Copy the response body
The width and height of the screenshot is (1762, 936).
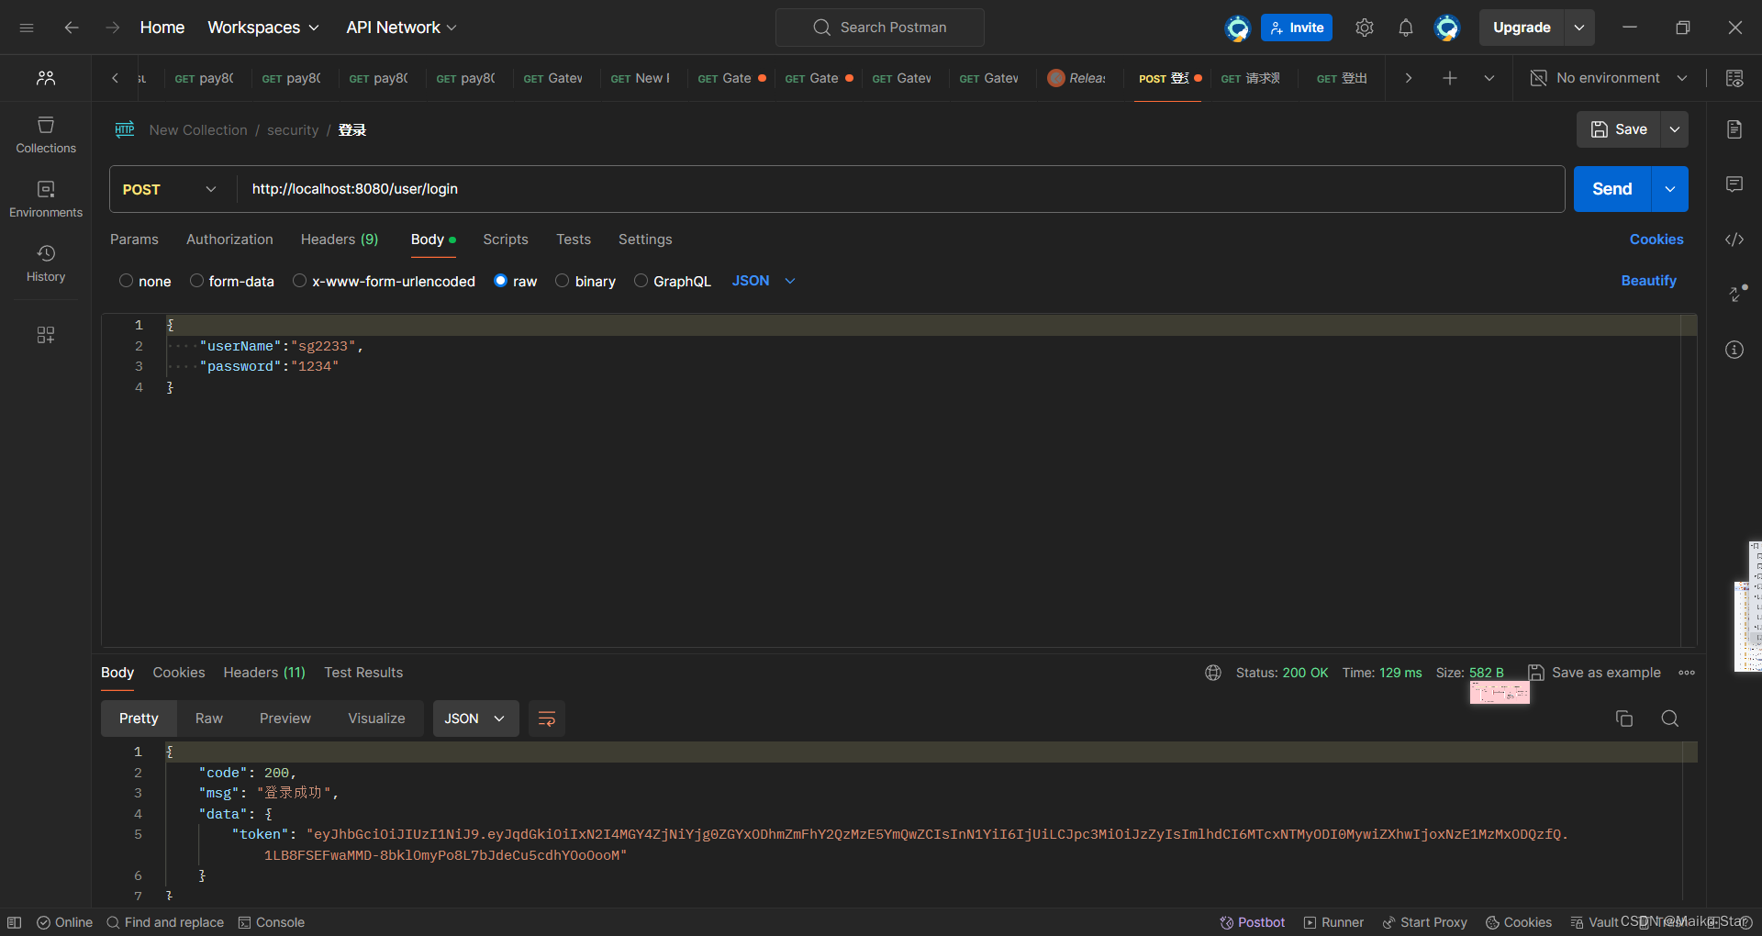point(1624,719)
